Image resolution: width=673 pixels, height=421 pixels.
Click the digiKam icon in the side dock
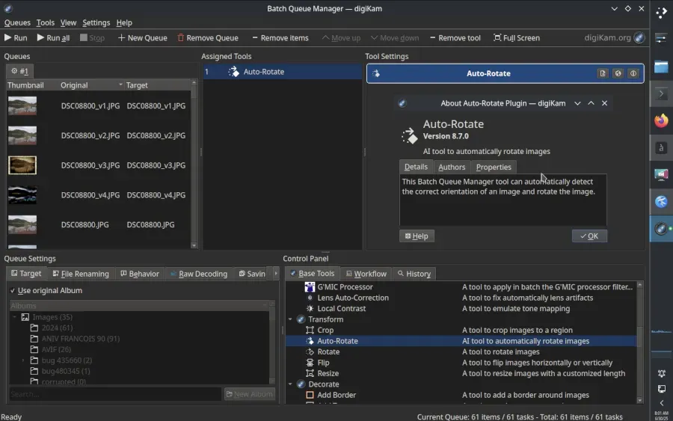point(661,229)
